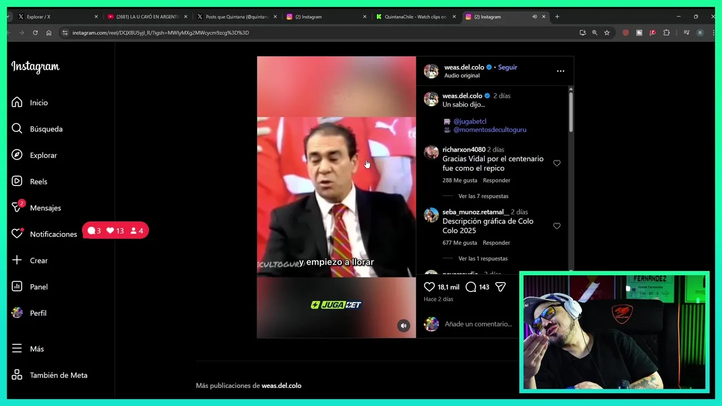Click the 18,1 mil likes count
Viewport: 722px width, 406px height.
[x=449, y=287]
